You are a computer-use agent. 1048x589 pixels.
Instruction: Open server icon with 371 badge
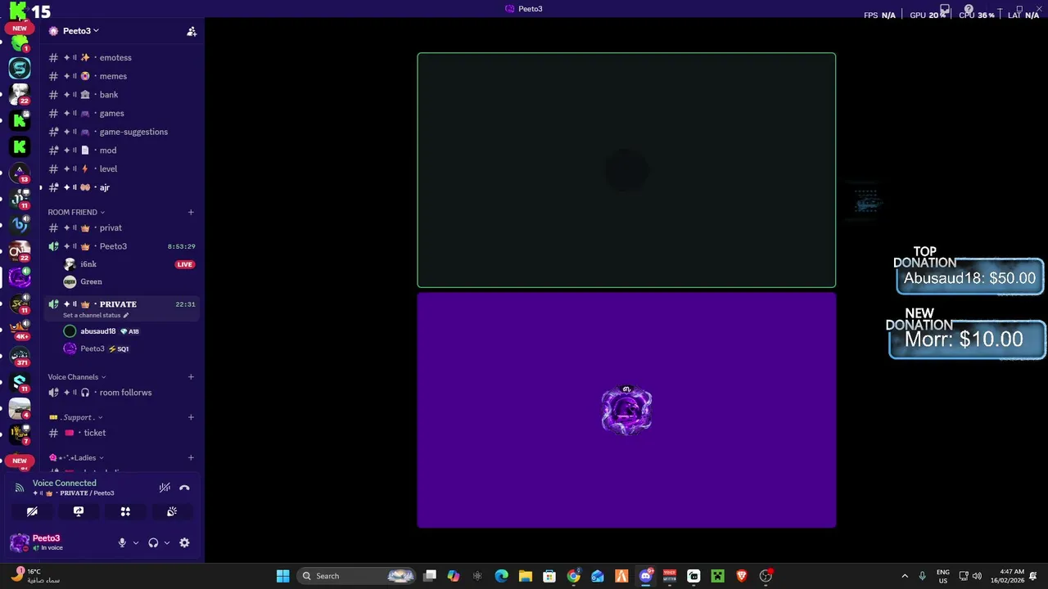click(20, 356)
